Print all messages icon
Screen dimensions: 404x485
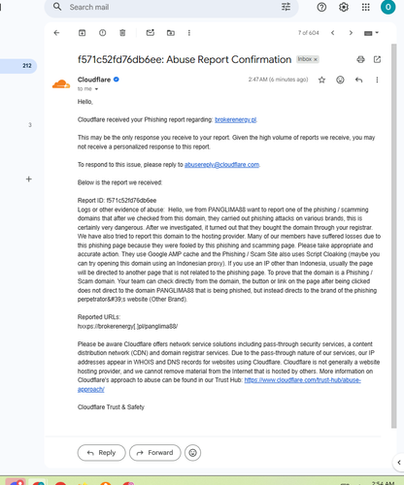point(360,59)
